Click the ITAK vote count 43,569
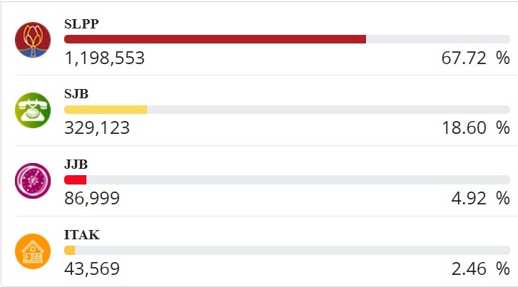 (x=92, y=269)
